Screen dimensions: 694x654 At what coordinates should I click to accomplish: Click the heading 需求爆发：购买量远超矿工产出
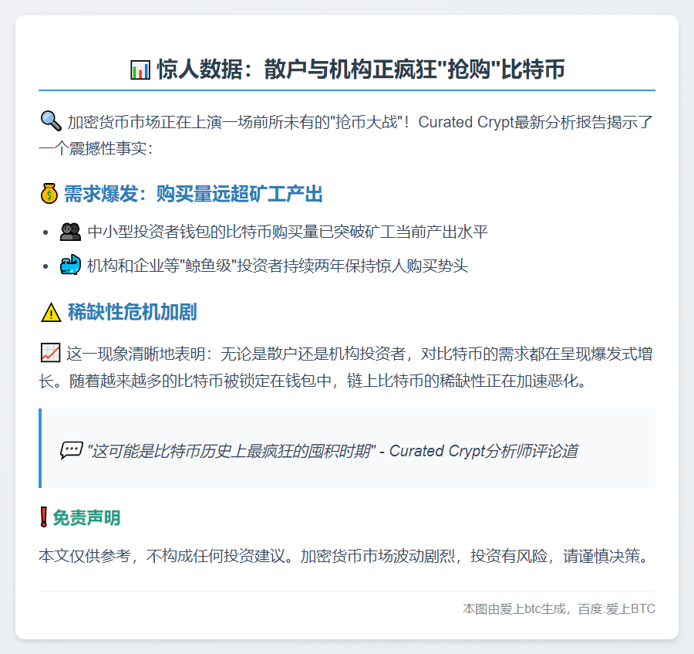[x=194, y=194]
